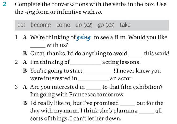The image size is (177, 124).
Task: Select the blank before "acting lessons"
Action: 86,63
